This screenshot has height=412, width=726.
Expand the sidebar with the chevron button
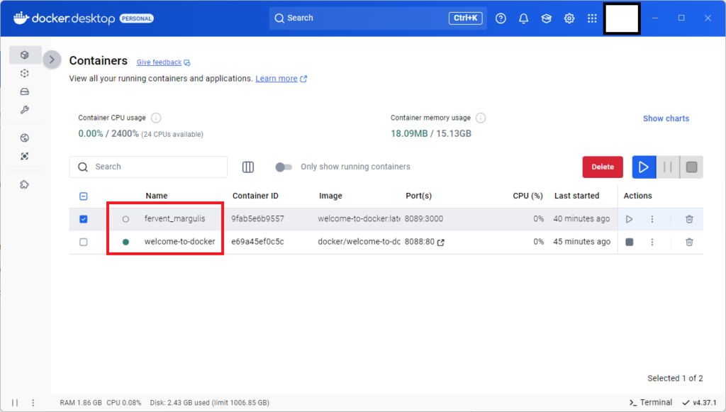pyautogui.click(x=52, y=60)
